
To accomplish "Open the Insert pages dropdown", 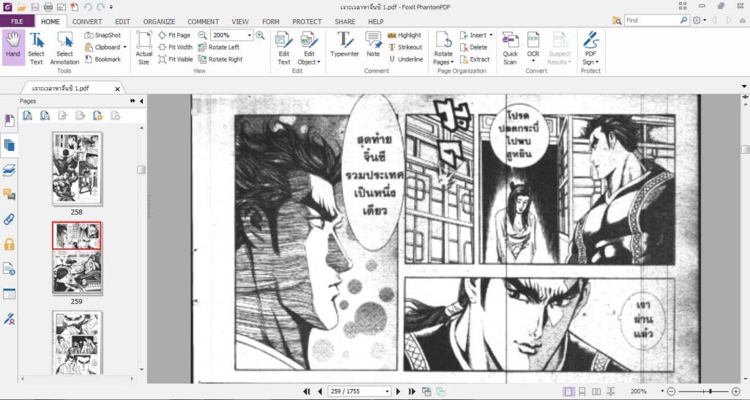I will click(x=491, y=35).
